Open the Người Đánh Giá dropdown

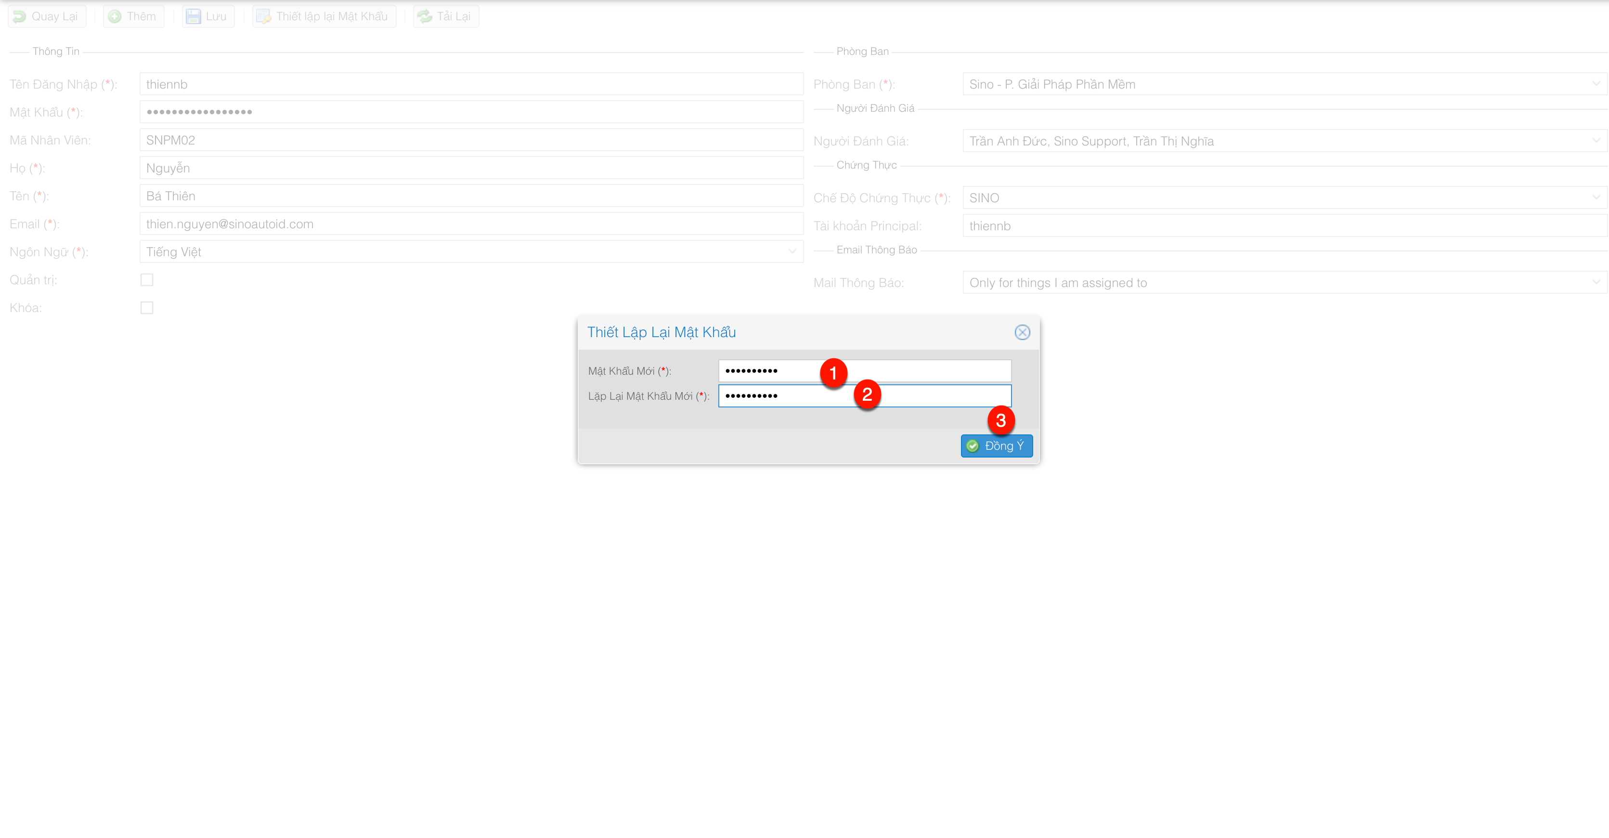1596,141
